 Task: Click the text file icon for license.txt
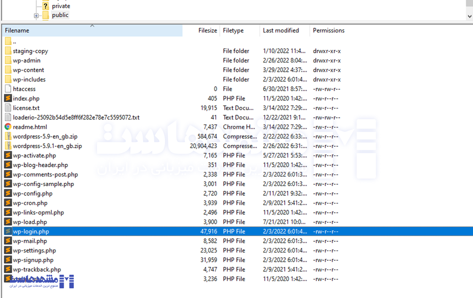click(8, 108)
